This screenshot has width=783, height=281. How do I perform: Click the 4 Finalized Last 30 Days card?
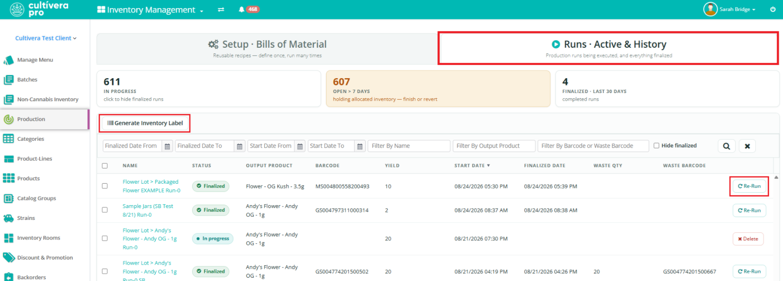[x=667, y=89]
